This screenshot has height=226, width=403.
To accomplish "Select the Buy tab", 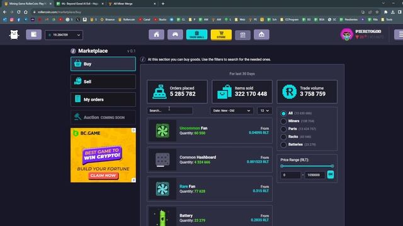I will [x=103, y=64].
